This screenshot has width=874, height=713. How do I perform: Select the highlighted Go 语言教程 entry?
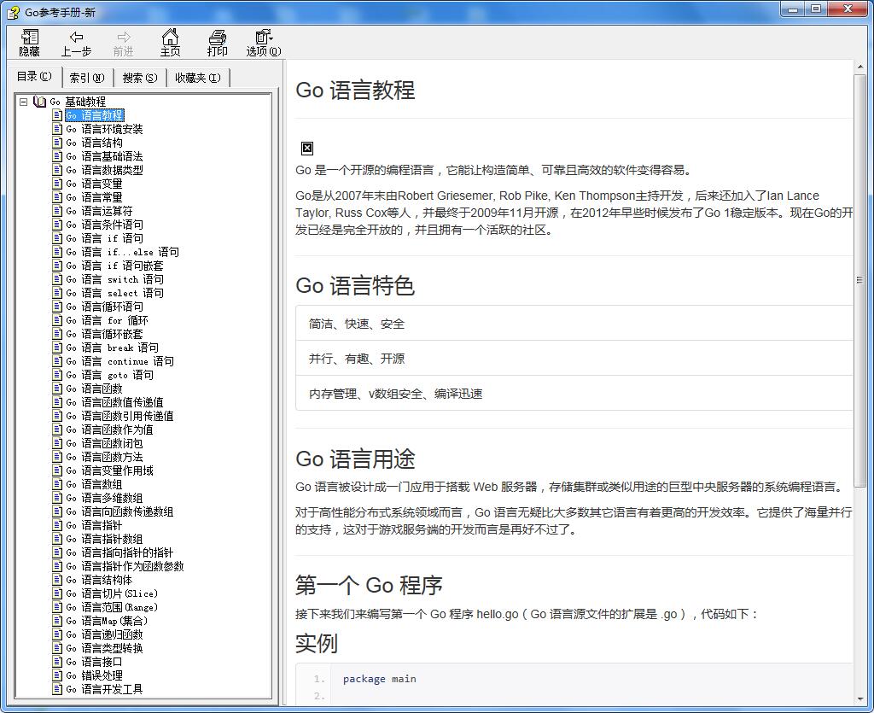(92, 115)
